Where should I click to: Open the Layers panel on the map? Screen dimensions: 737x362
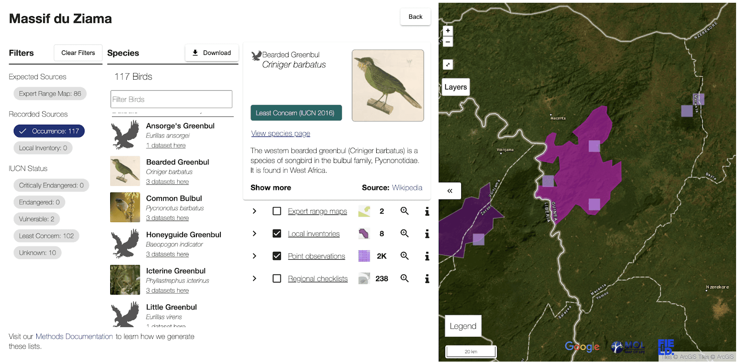point(456,87)
